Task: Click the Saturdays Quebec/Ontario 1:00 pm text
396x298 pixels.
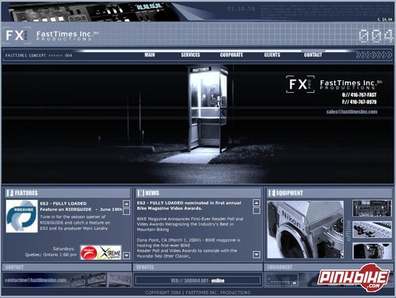Action: [x=51, y=252]
